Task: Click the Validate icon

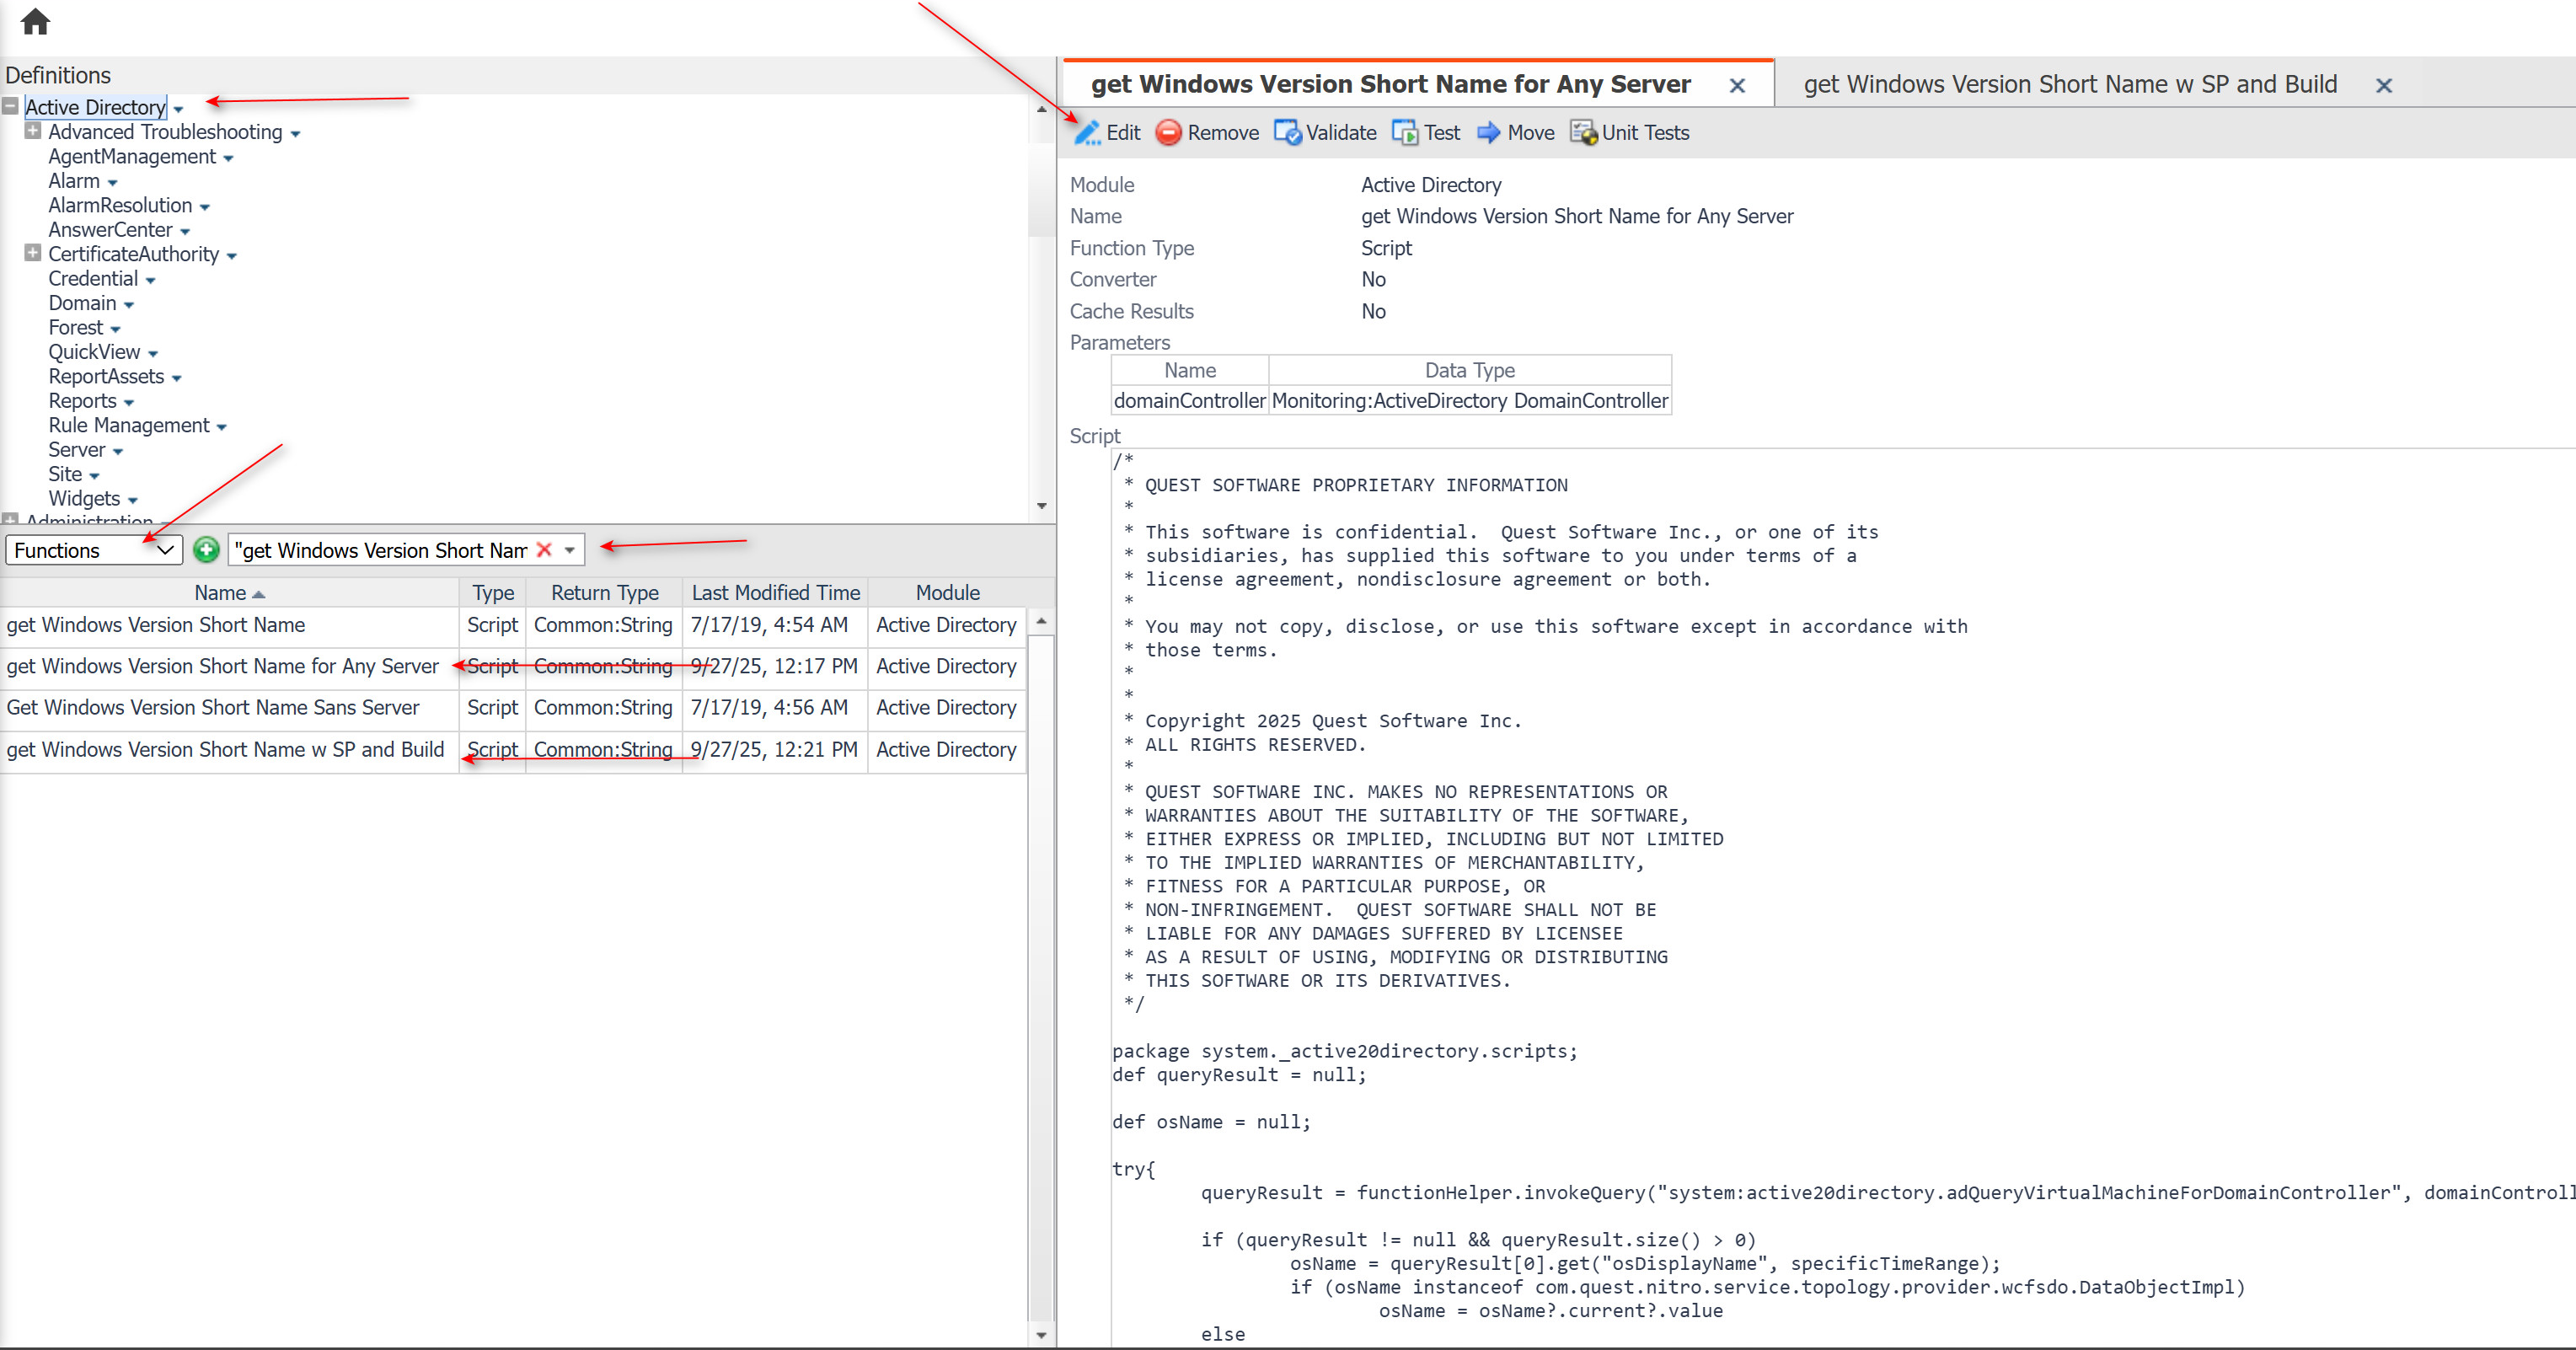Action: click(x=1287, y=133)
